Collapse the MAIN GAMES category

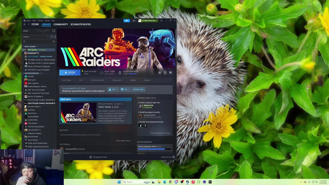pyautogui.click(x=23, y=47)
